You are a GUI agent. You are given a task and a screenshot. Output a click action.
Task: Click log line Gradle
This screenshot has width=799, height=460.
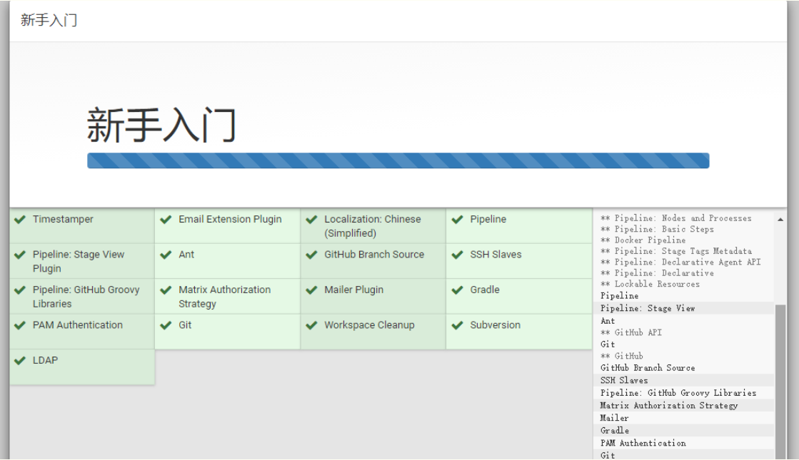point(615,431)
